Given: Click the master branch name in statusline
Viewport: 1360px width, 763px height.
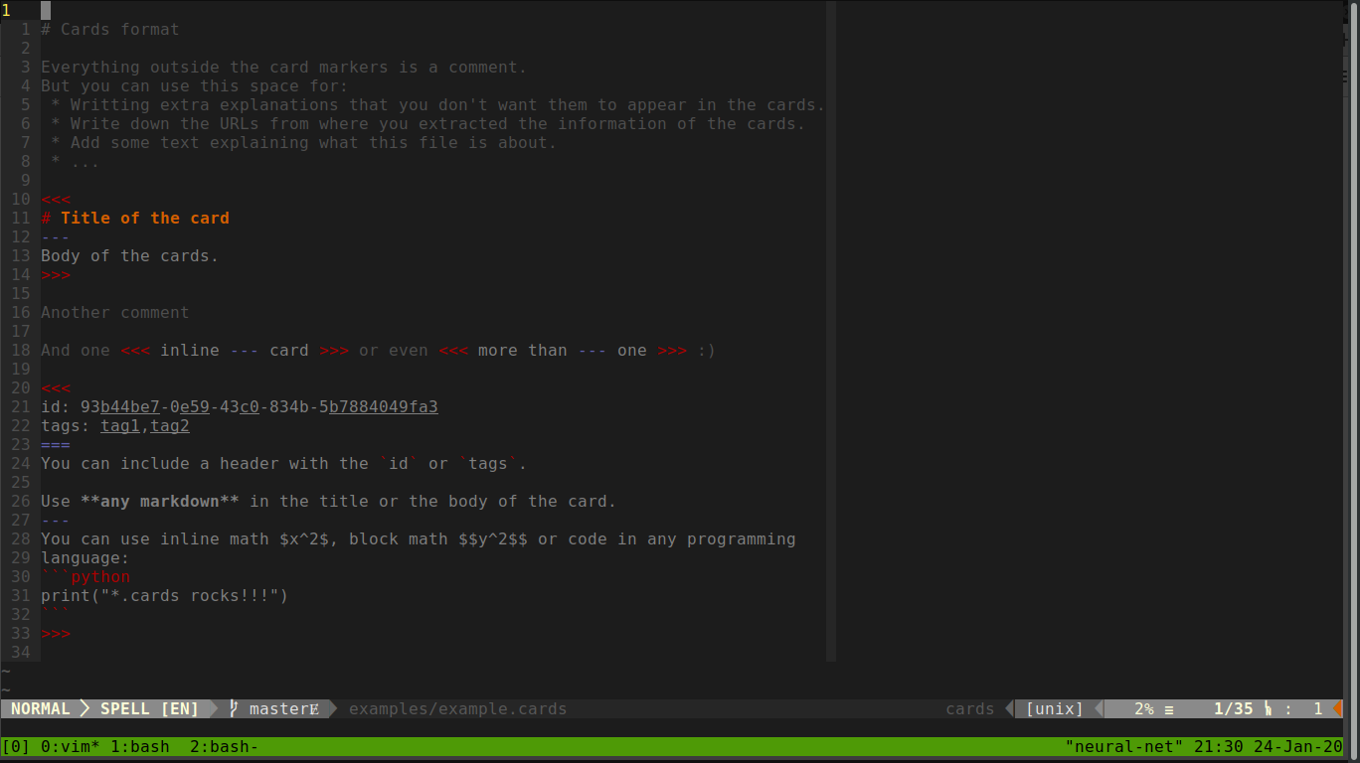Looking at the screenshot, I should 278,708.
